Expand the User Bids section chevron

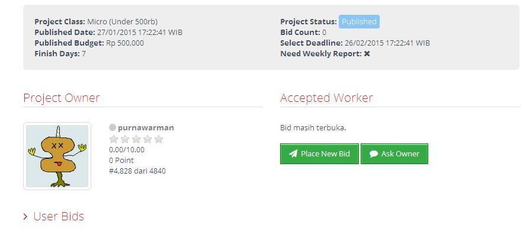[25, 217]
